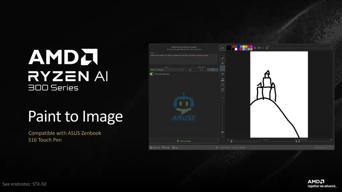The image size is (342, 192).
Task: Click the red clear icon after palette
Action: point(263,48)
